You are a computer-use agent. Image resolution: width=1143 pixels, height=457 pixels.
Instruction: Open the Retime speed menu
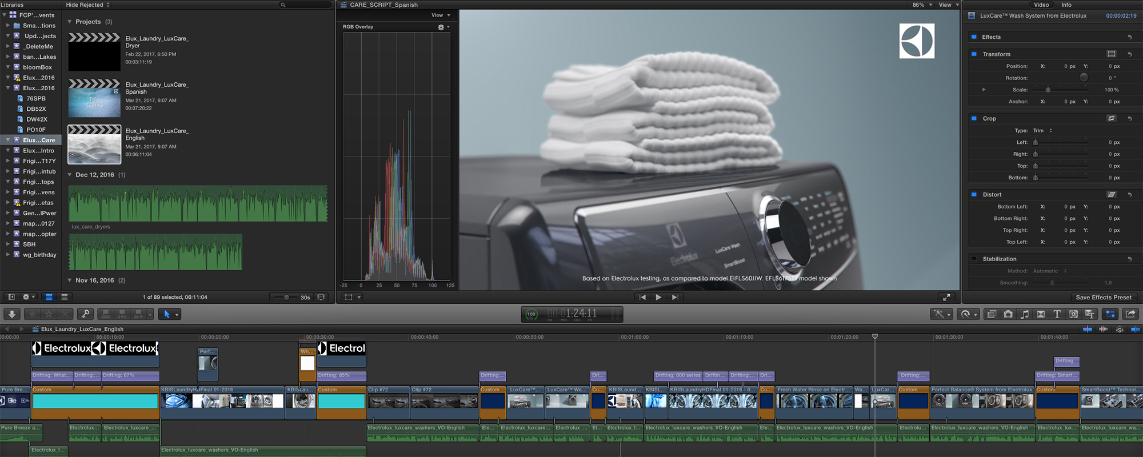[968, 314]
